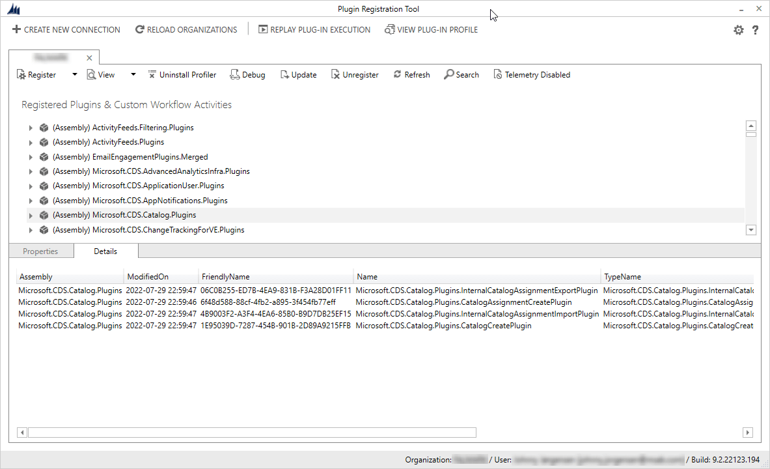Click the tree panel's down scroll arrow

click(751, 230)
